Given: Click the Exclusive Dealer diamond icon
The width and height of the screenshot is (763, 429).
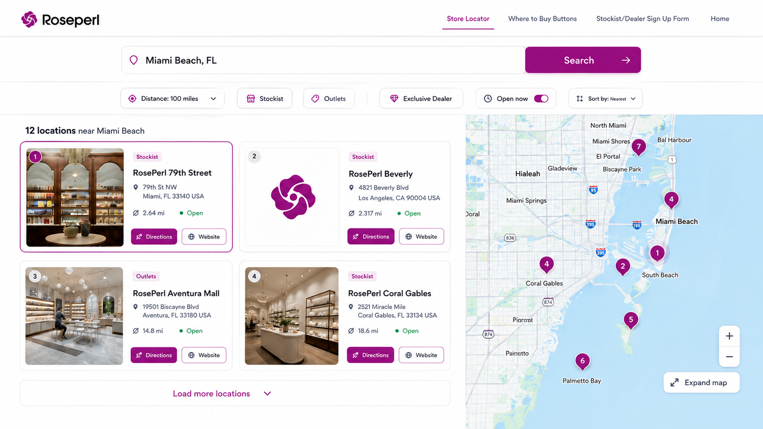Looking at the screenshot, I should pos(394,99).
